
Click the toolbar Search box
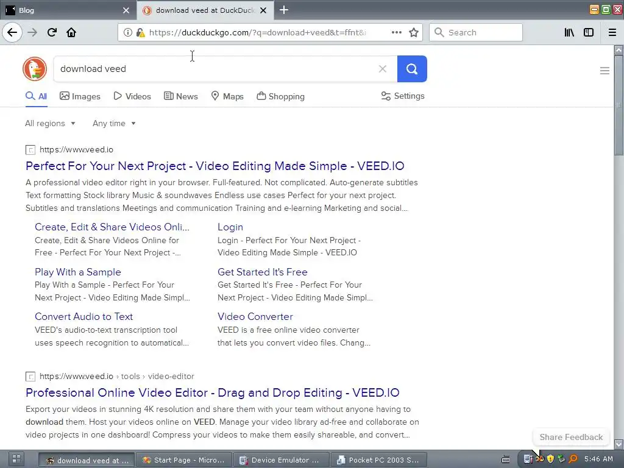pyautogui.click(x=475, y=32)
